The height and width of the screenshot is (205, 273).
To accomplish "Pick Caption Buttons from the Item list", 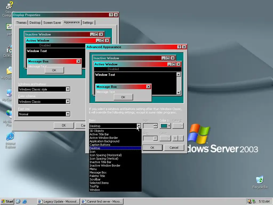I will pyautogui.click(x=115, y=145).
